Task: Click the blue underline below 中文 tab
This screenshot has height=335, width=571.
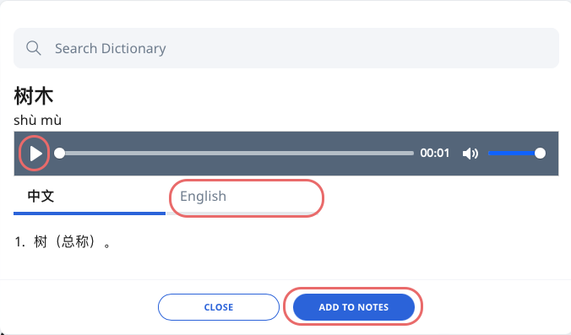Action: point(90,213)
